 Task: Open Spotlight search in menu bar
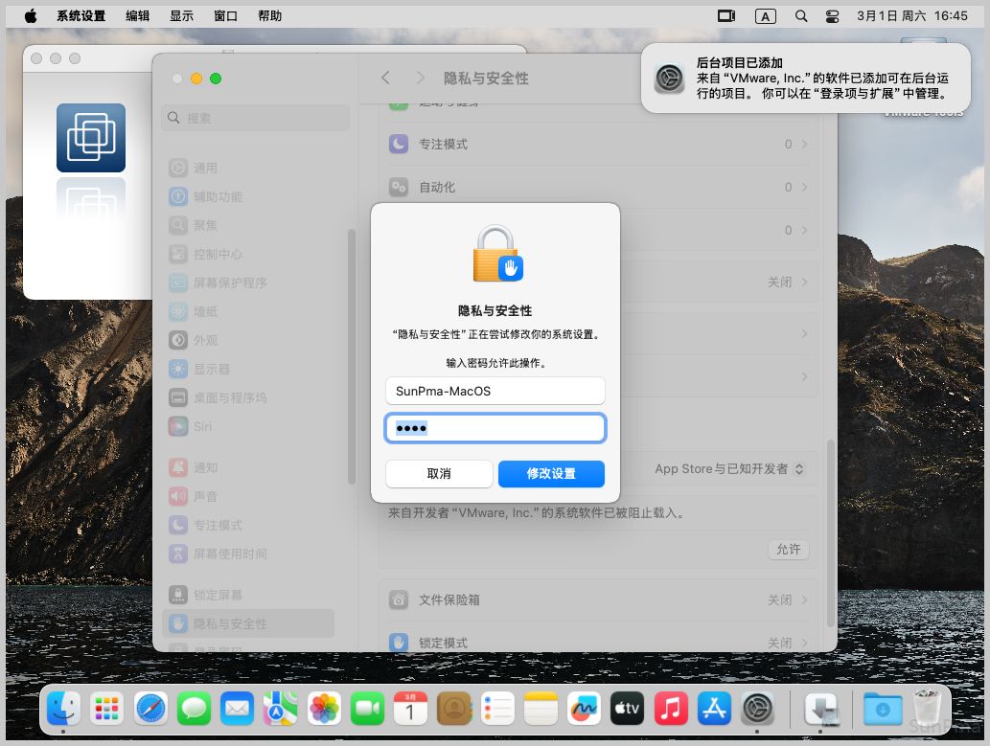[x=801, y=16]
